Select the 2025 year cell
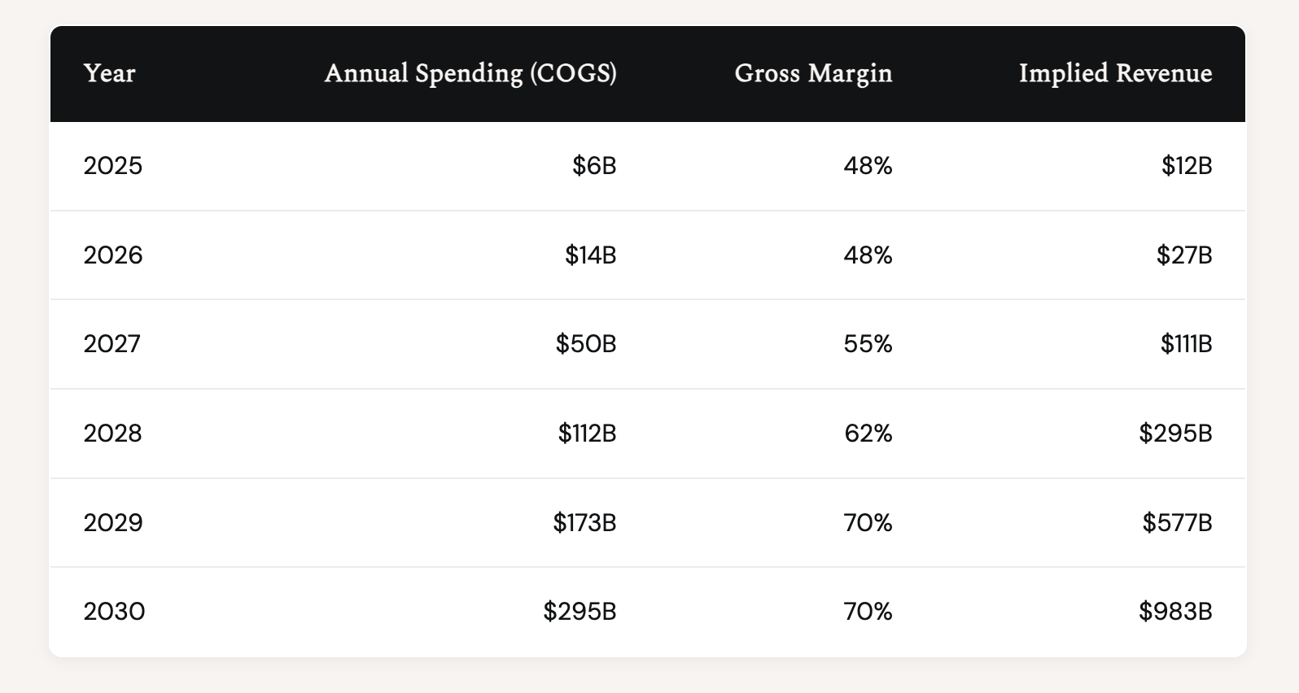Image resolution: width=1299 pixels, height=693 pixels. click(x=113, y=167)
